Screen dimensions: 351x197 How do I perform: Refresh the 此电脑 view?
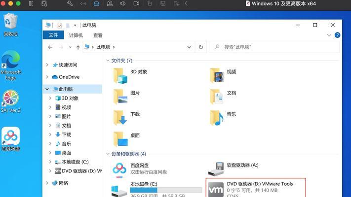201,47
